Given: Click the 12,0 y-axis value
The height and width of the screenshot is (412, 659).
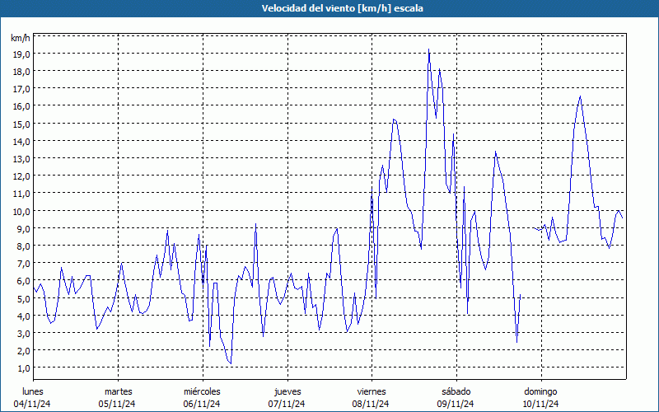Looking at the screenshot, I should coord(22,176).
